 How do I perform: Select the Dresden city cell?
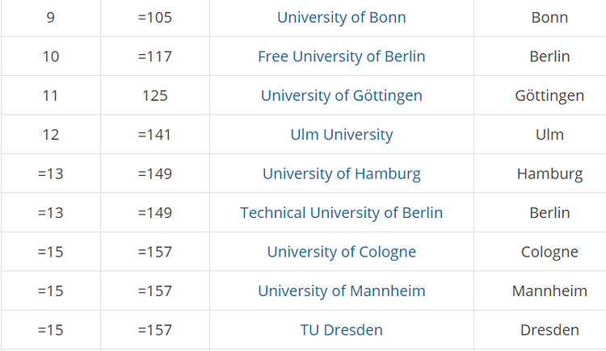(x=549, y=330)
